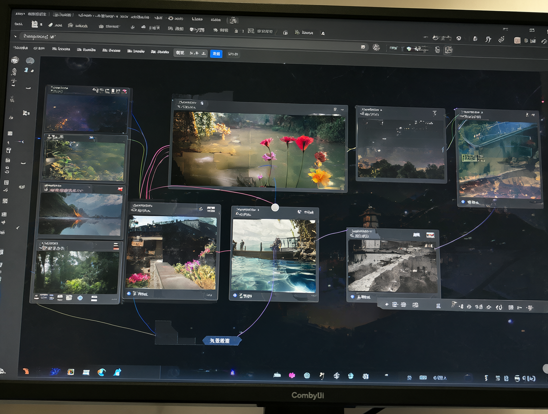Click the white circular connector handle above pool node

tap(275, 207)
